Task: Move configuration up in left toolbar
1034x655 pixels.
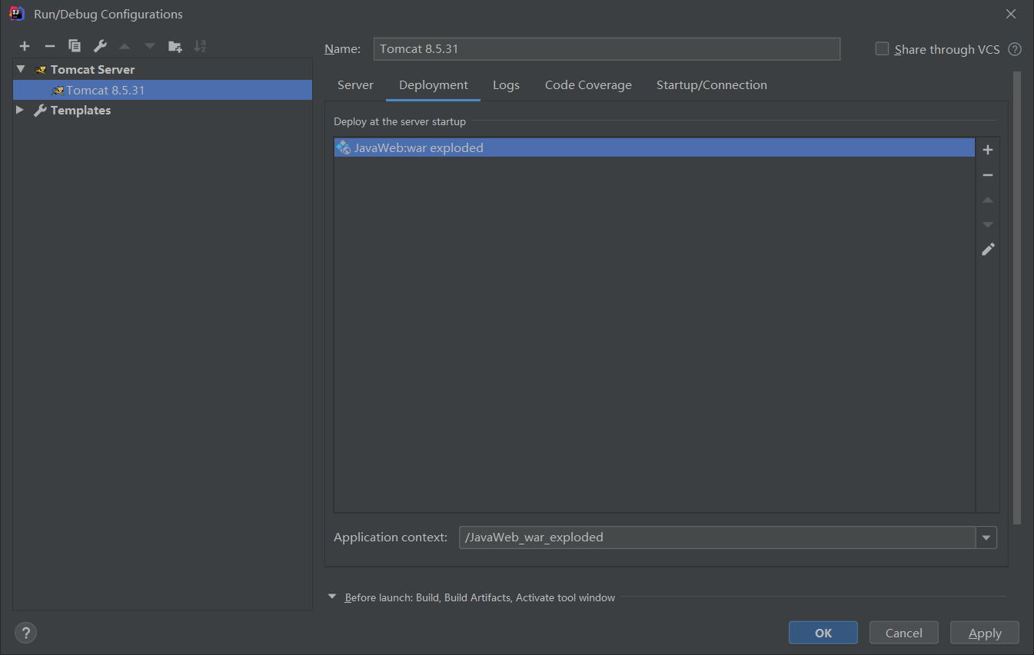Action: pyautogui.click(x=125, y=46)
